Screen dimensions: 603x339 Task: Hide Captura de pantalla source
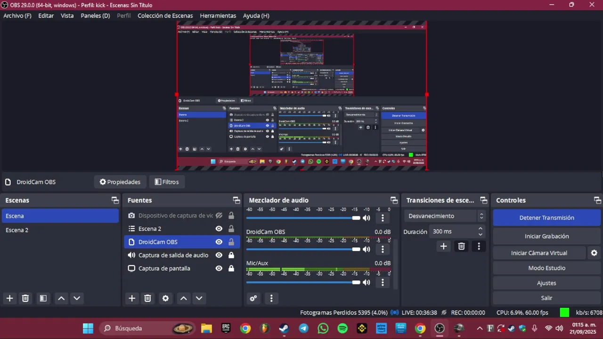[x=219, y=268]
